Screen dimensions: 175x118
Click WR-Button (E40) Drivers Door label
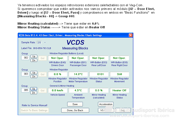[57, 64]
